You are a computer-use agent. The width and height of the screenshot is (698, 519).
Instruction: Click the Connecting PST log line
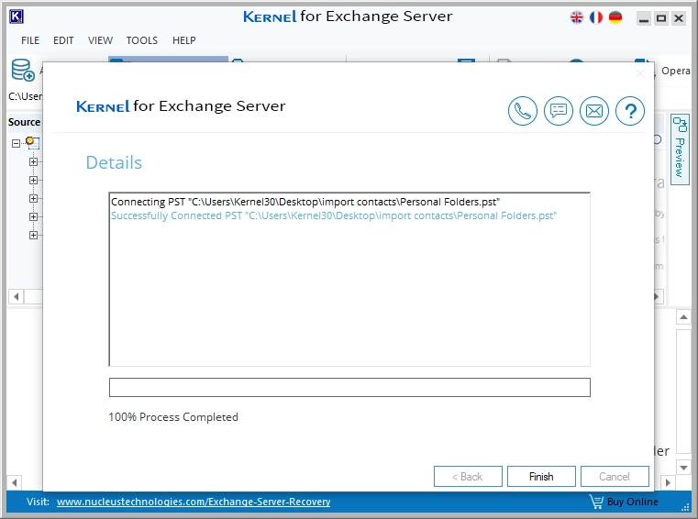305,202
